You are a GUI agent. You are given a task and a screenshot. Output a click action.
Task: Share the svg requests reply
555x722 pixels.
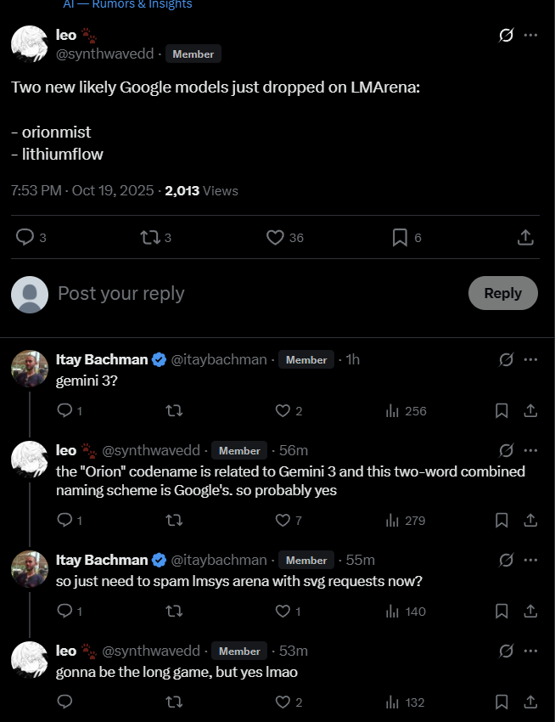click(530, 611)
